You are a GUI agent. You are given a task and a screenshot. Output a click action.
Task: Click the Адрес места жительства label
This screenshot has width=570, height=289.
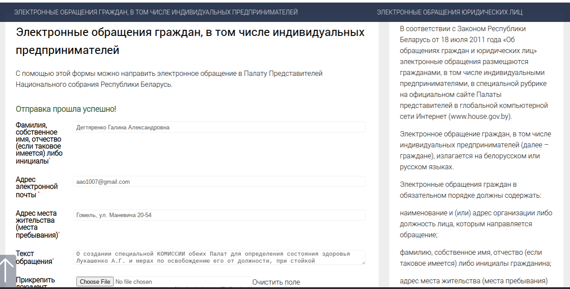[x=37, y=224]
